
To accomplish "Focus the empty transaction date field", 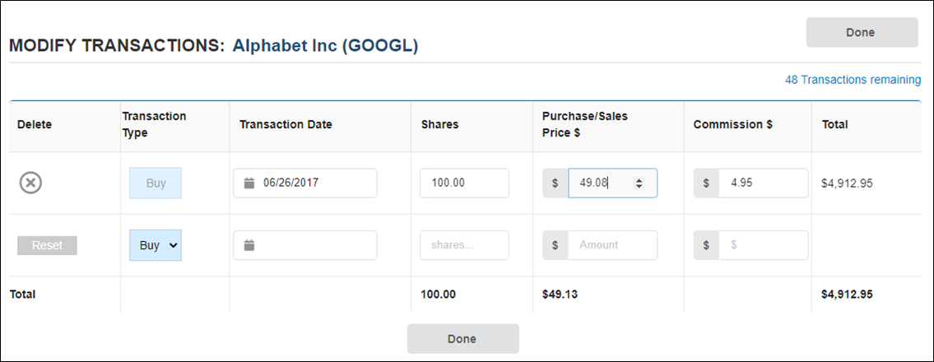I will pos(305,244).
